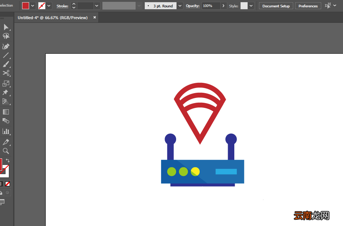Select the Zoom magnifier tool
Image resolution: width=343 pixels, height=226 pixels.
[6, 151]
